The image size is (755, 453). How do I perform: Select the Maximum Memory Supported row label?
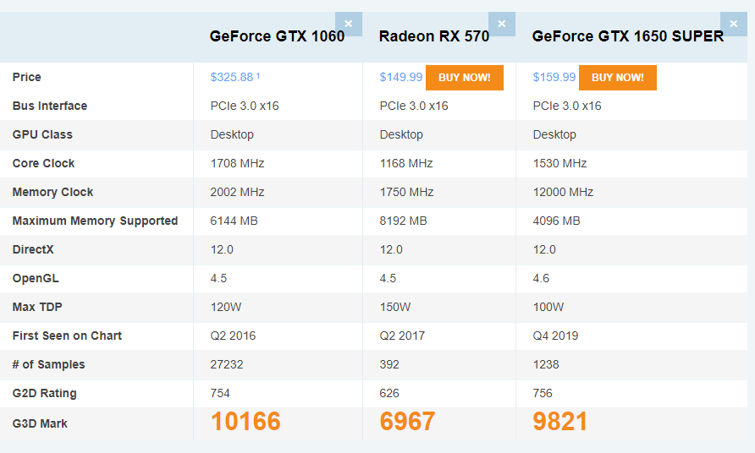(95, 221)
